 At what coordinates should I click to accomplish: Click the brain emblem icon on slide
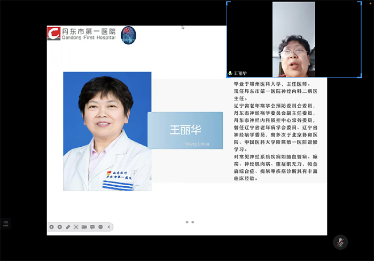[x=128, y=35]
